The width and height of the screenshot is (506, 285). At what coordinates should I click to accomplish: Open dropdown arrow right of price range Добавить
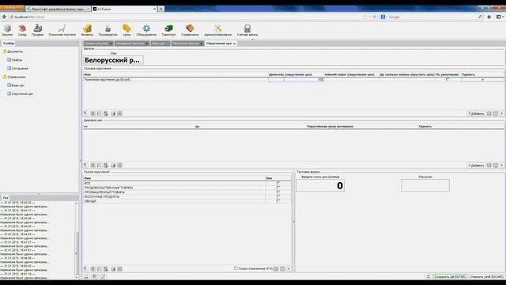(502, 165)
